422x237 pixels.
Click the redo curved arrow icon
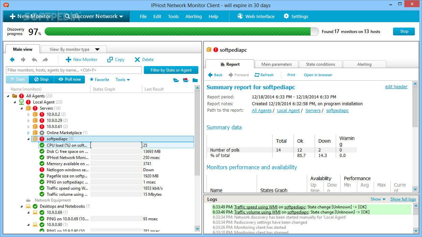(x=45, y=60)
